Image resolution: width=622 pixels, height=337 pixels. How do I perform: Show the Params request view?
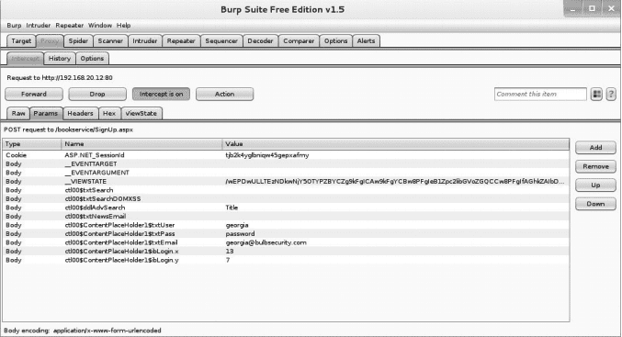tap(46, 113)
